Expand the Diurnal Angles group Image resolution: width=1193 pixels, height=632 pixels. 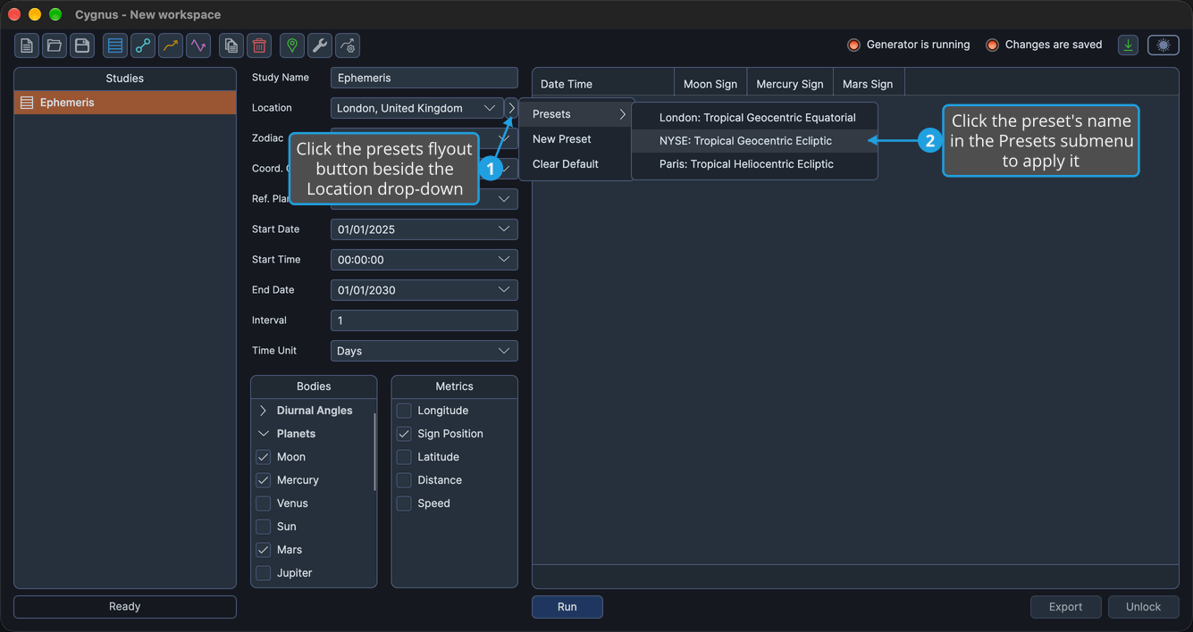click(x=263, y=411)
